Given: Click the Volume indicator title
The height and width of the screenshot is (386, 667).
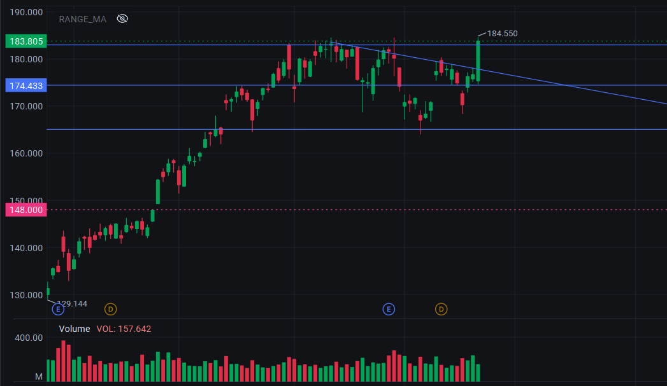Looking at the screenshot, I should (75, 329).
